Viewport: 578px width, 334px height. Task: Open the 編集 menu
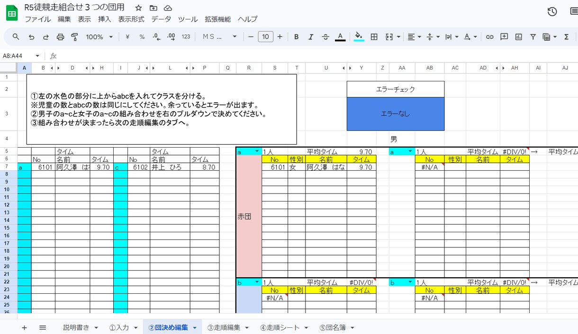[x=64, y=19]
